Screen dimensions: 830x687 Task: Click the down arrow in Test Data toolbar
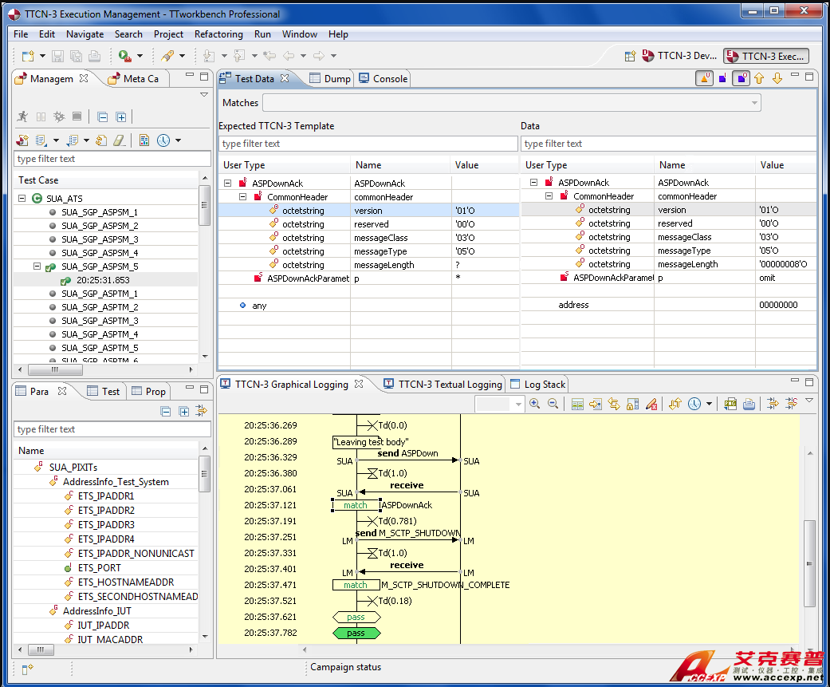click(777, 78)
